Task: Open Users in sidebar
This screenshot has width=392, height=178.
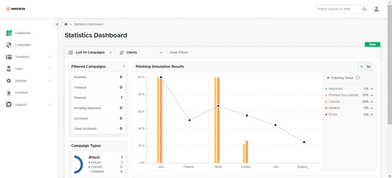Action: coord(19,68)
